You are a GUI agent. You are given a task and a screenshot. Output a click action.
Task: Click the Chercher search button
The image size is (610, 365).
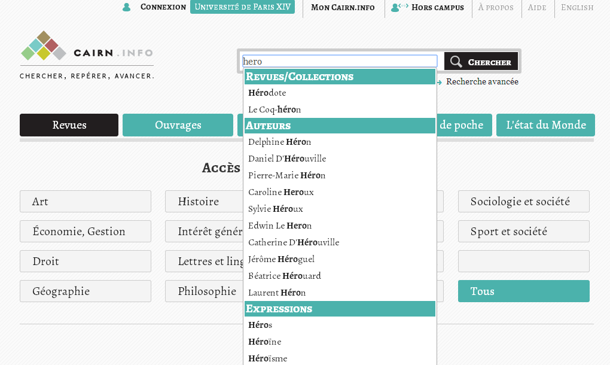tap(481, 62)
